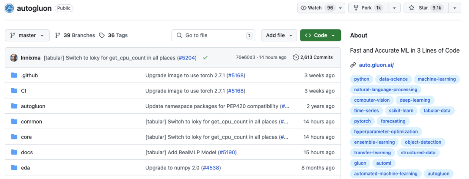Image resolution: width=469 pixels, height=179 pixels.
Task: Click the .github folder icon
Action: click(x=14, y=75)
